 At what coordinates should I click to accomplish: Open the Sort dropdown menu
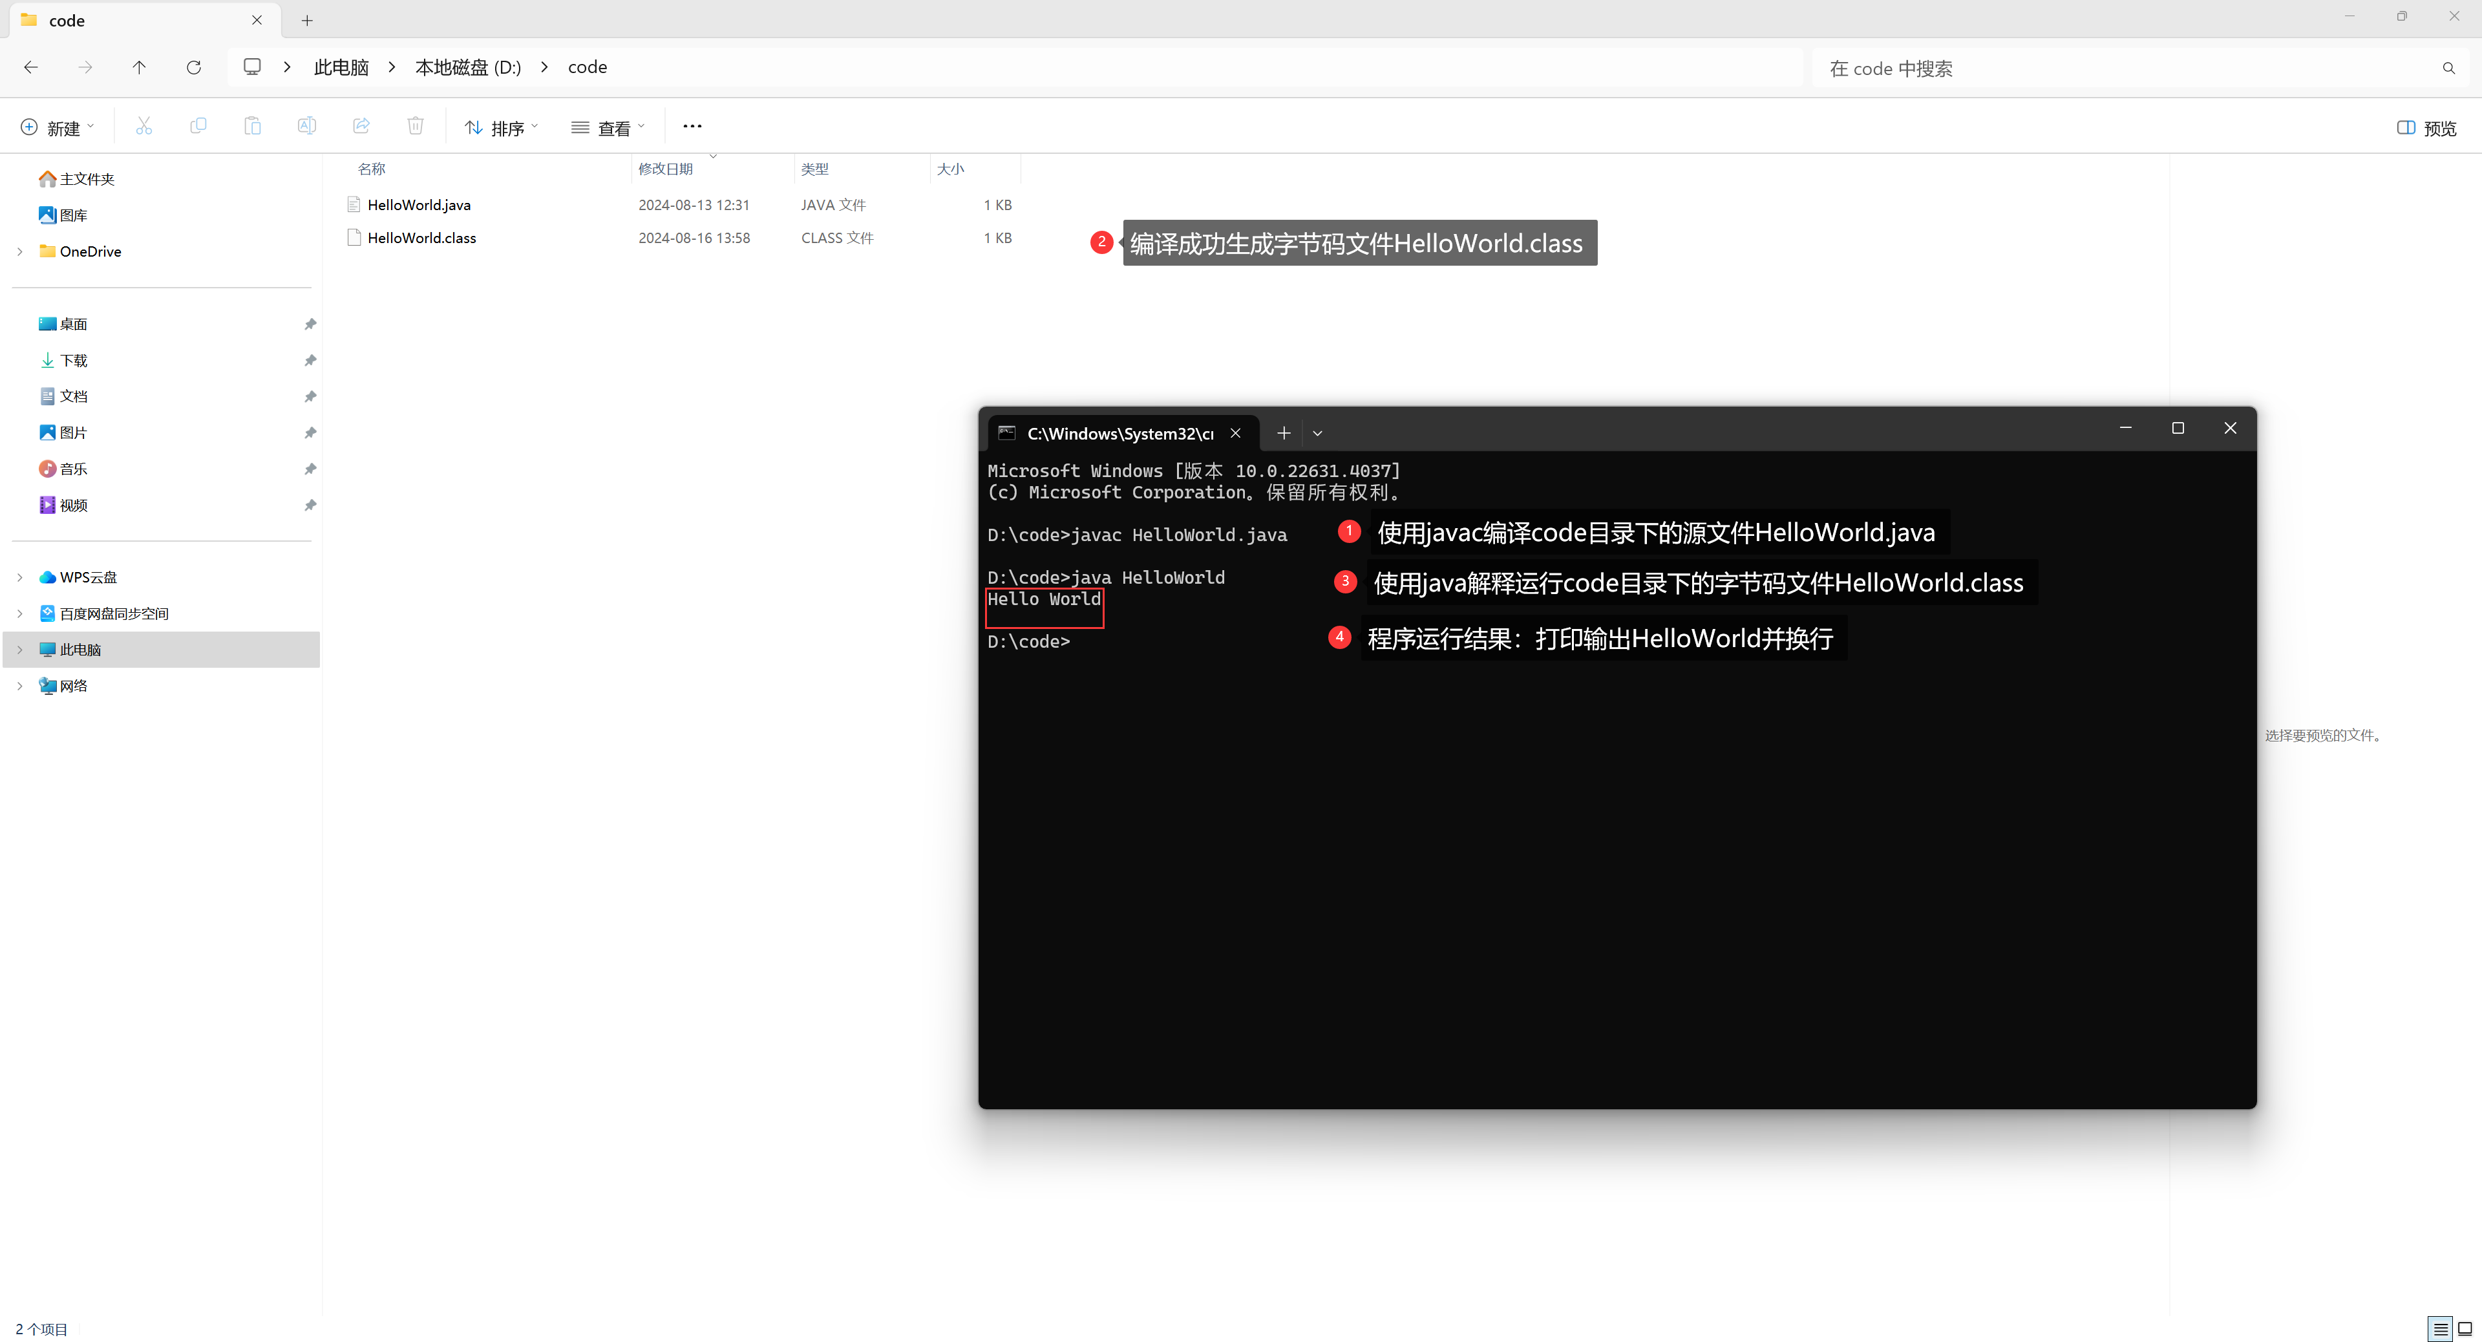coord(501,128)
